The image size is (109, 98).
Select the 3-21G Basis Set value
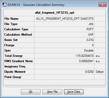tap(64, 40)
